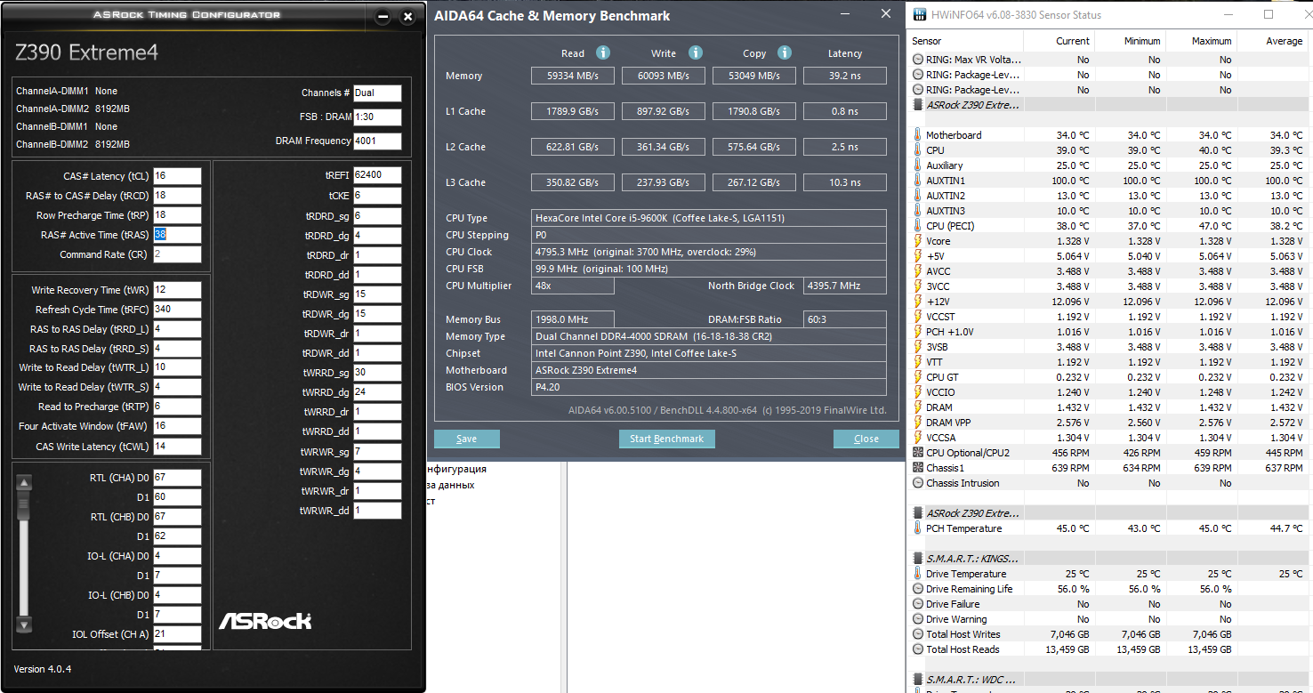Click the round icon beside Drive Warning
This screenshot has height=693, width=1313.
(918, 619)
